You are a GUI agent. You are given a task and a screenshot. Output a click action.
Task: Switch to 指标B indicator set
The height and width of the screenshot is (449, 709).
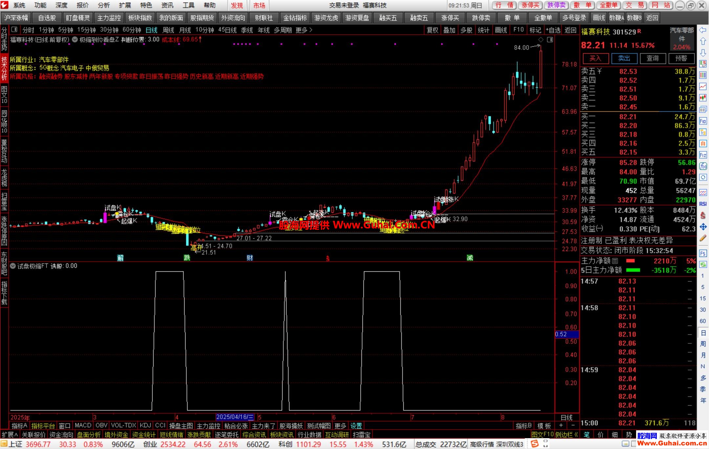[x=523, y=426]
